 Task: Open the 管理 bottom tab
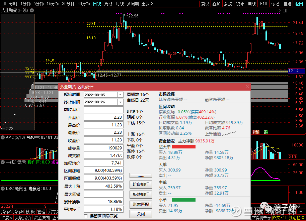(x=42, y=212)
